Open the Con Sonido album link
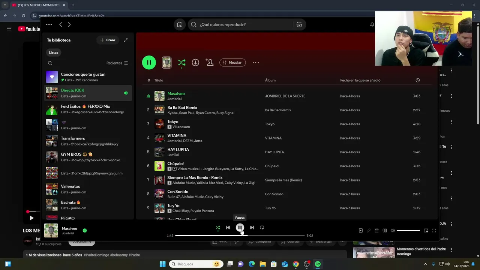This screenshot has width=480, height=270. coord(274,194)
